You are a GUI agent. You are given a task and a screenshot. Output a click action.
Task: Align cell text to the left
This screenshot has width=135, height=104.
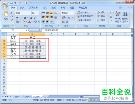[43, 17]
